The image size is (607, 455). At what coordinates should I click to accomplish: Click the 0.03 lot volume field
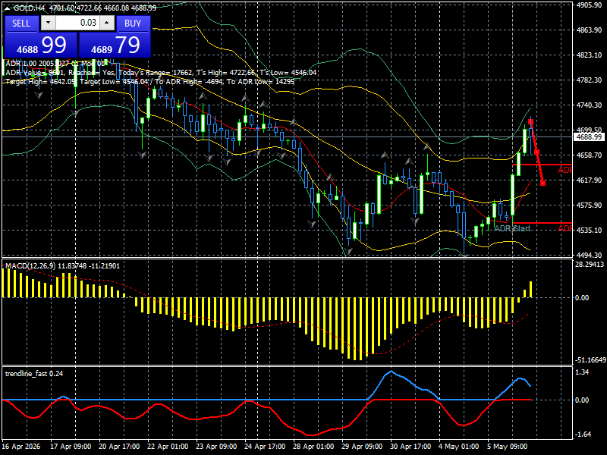pyautogui.click(x=77, y=23)
